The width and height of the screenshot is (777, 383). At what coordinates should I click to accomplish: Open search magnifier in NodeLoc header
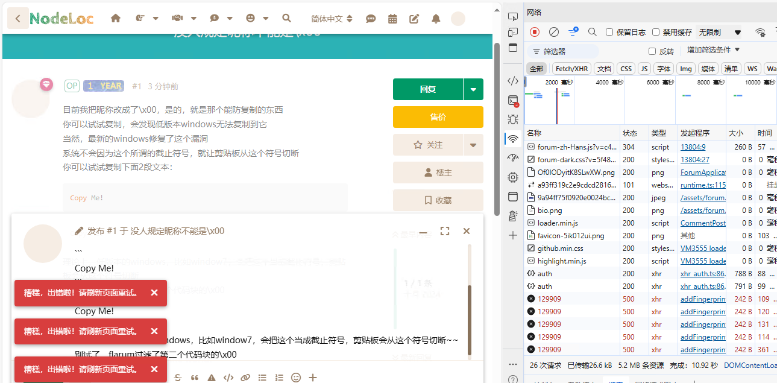[287, 19]
